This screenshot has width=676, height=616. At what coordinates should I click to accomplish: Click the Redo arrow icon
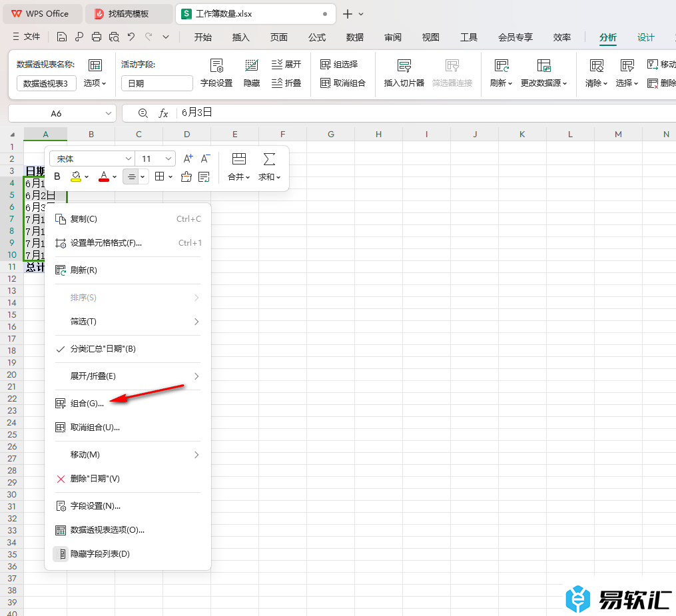click(x=149, y=37)
